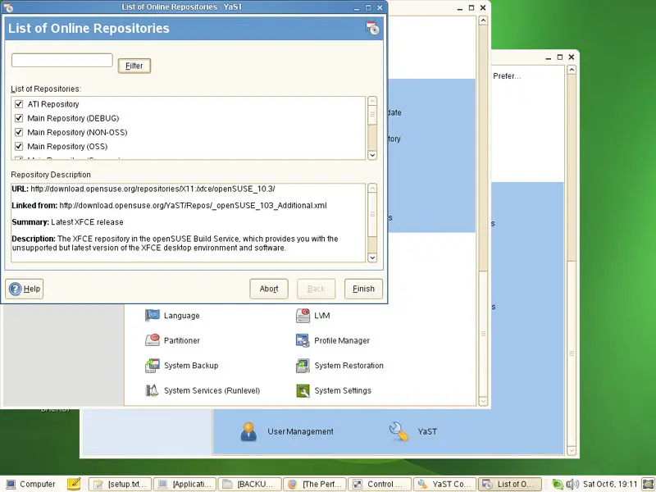Switch to the [The Perf... browser taskbar window
The height and width of the screenshot is (492, 656).
click(x=315, y=484)
